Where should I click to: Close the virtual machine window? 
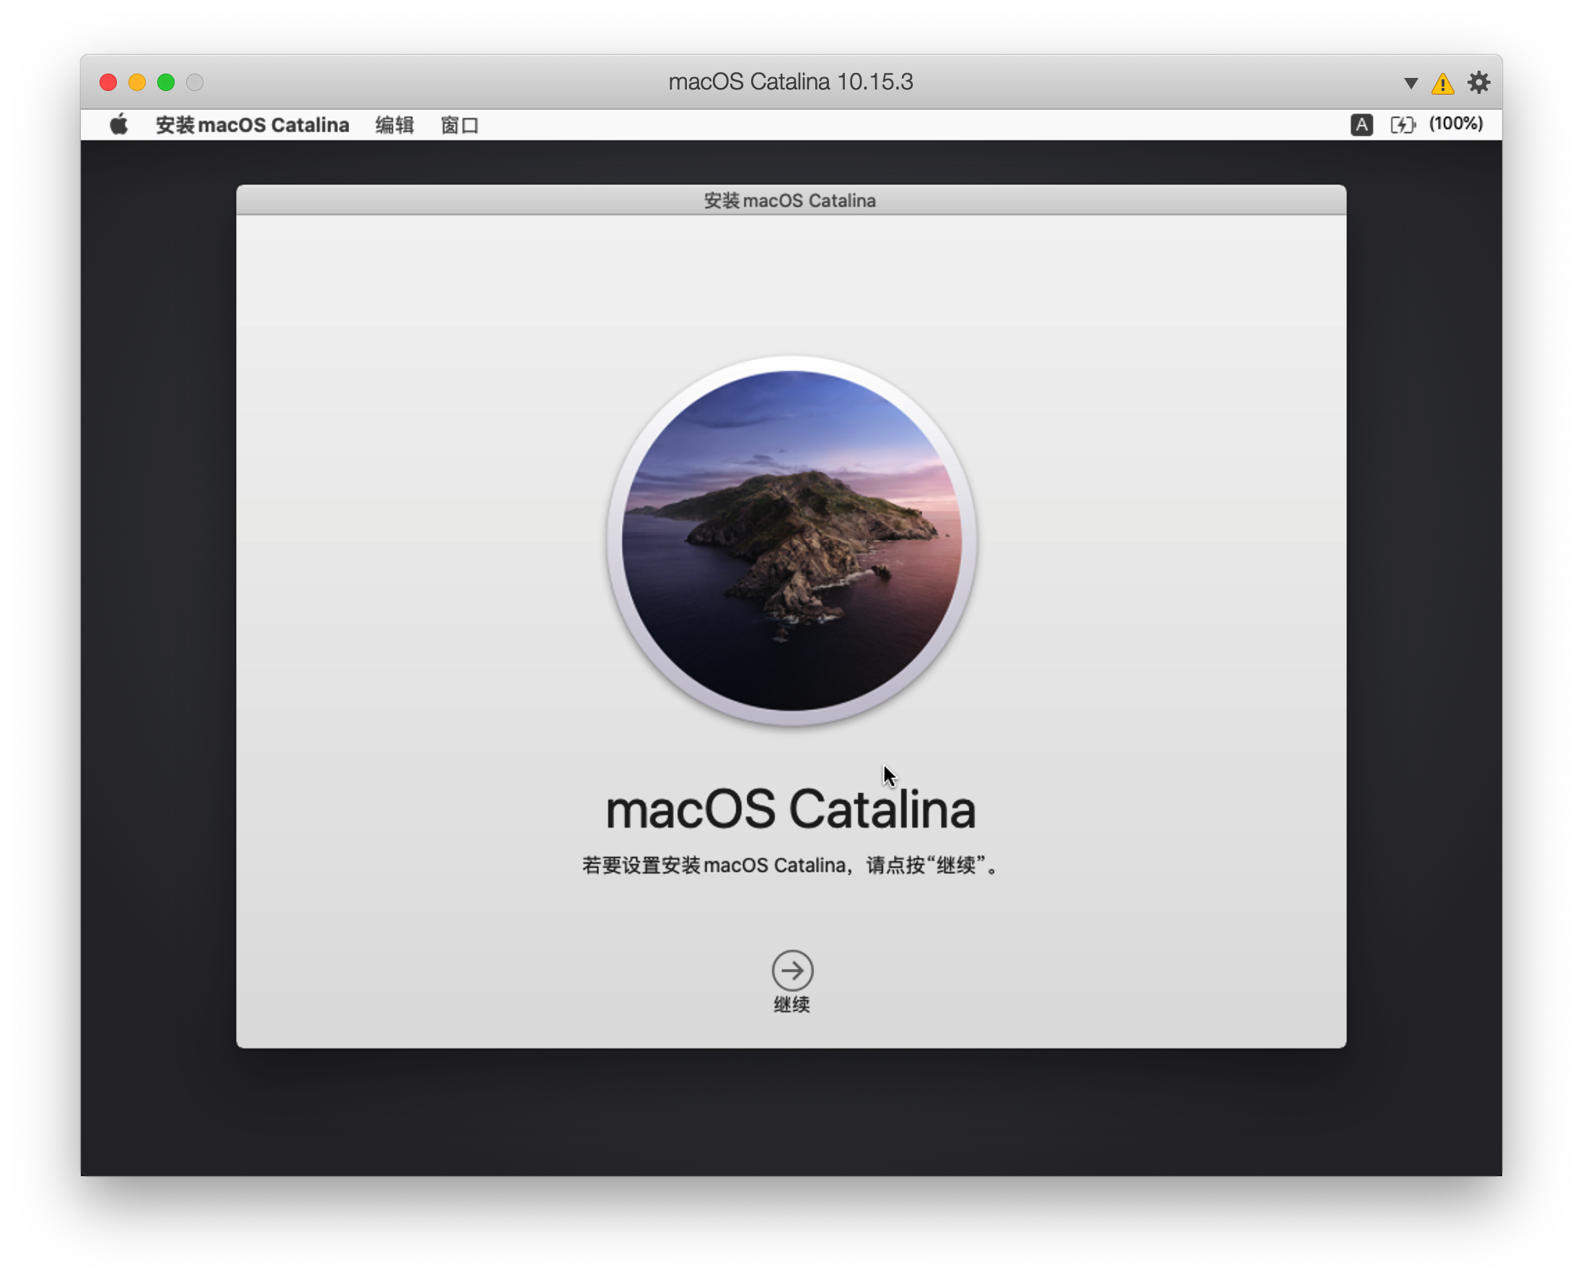click(x=109, y=82)
